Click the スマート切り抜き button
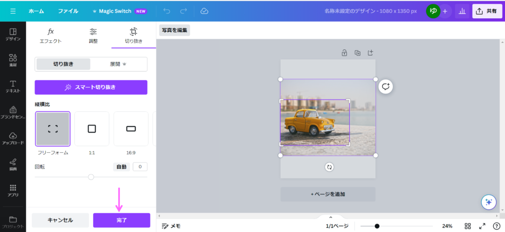Screen dimensions: 505x232 (91, 87)
